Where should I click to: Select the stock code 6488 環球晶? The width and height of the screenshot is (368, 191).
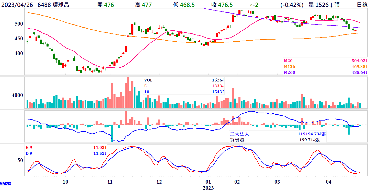coord(53,5)
